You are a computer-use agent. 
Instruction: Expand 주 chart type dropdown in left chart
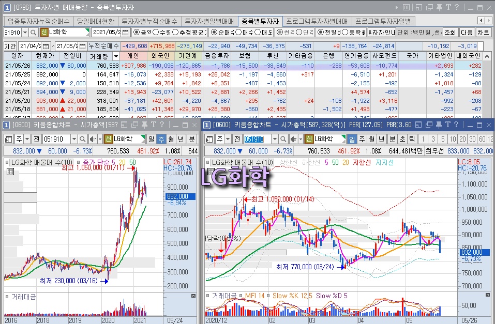click(x=27, y=139)
